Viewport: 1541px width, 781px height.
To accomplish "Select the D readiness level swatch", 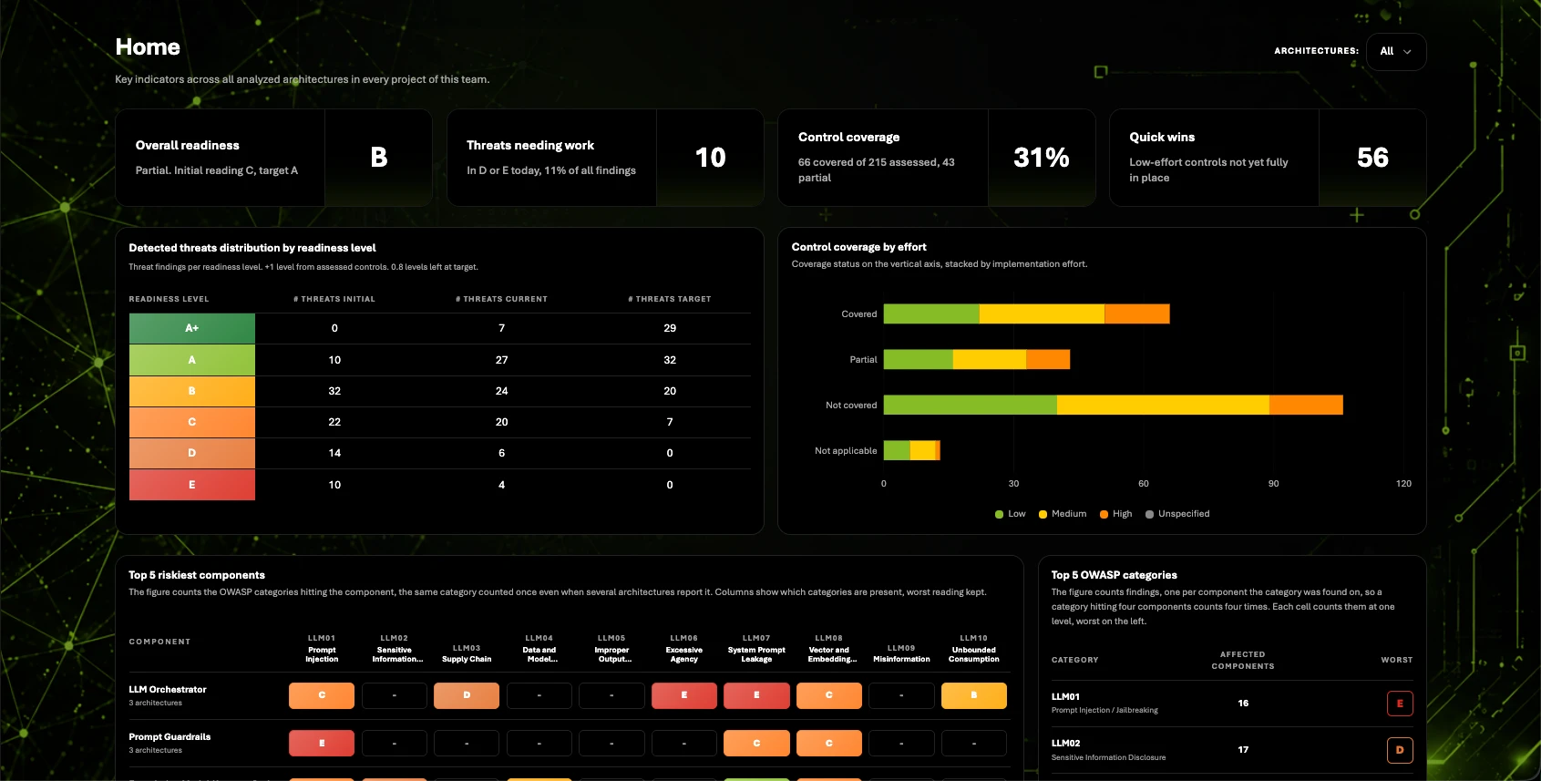I will point(192,453).
